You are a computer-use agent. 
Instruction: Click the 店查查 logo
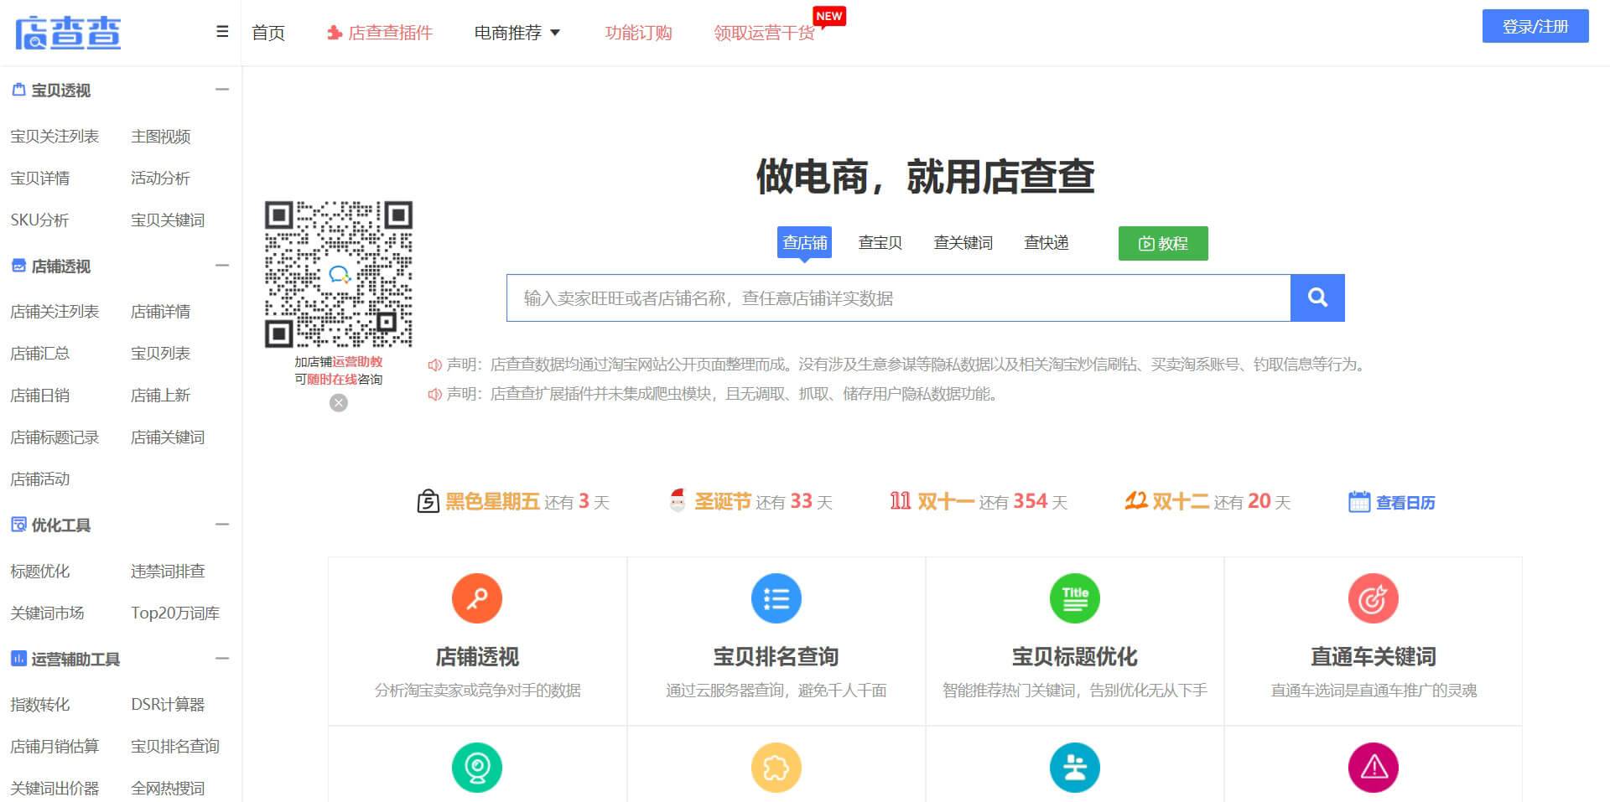[x=68, y=33]
